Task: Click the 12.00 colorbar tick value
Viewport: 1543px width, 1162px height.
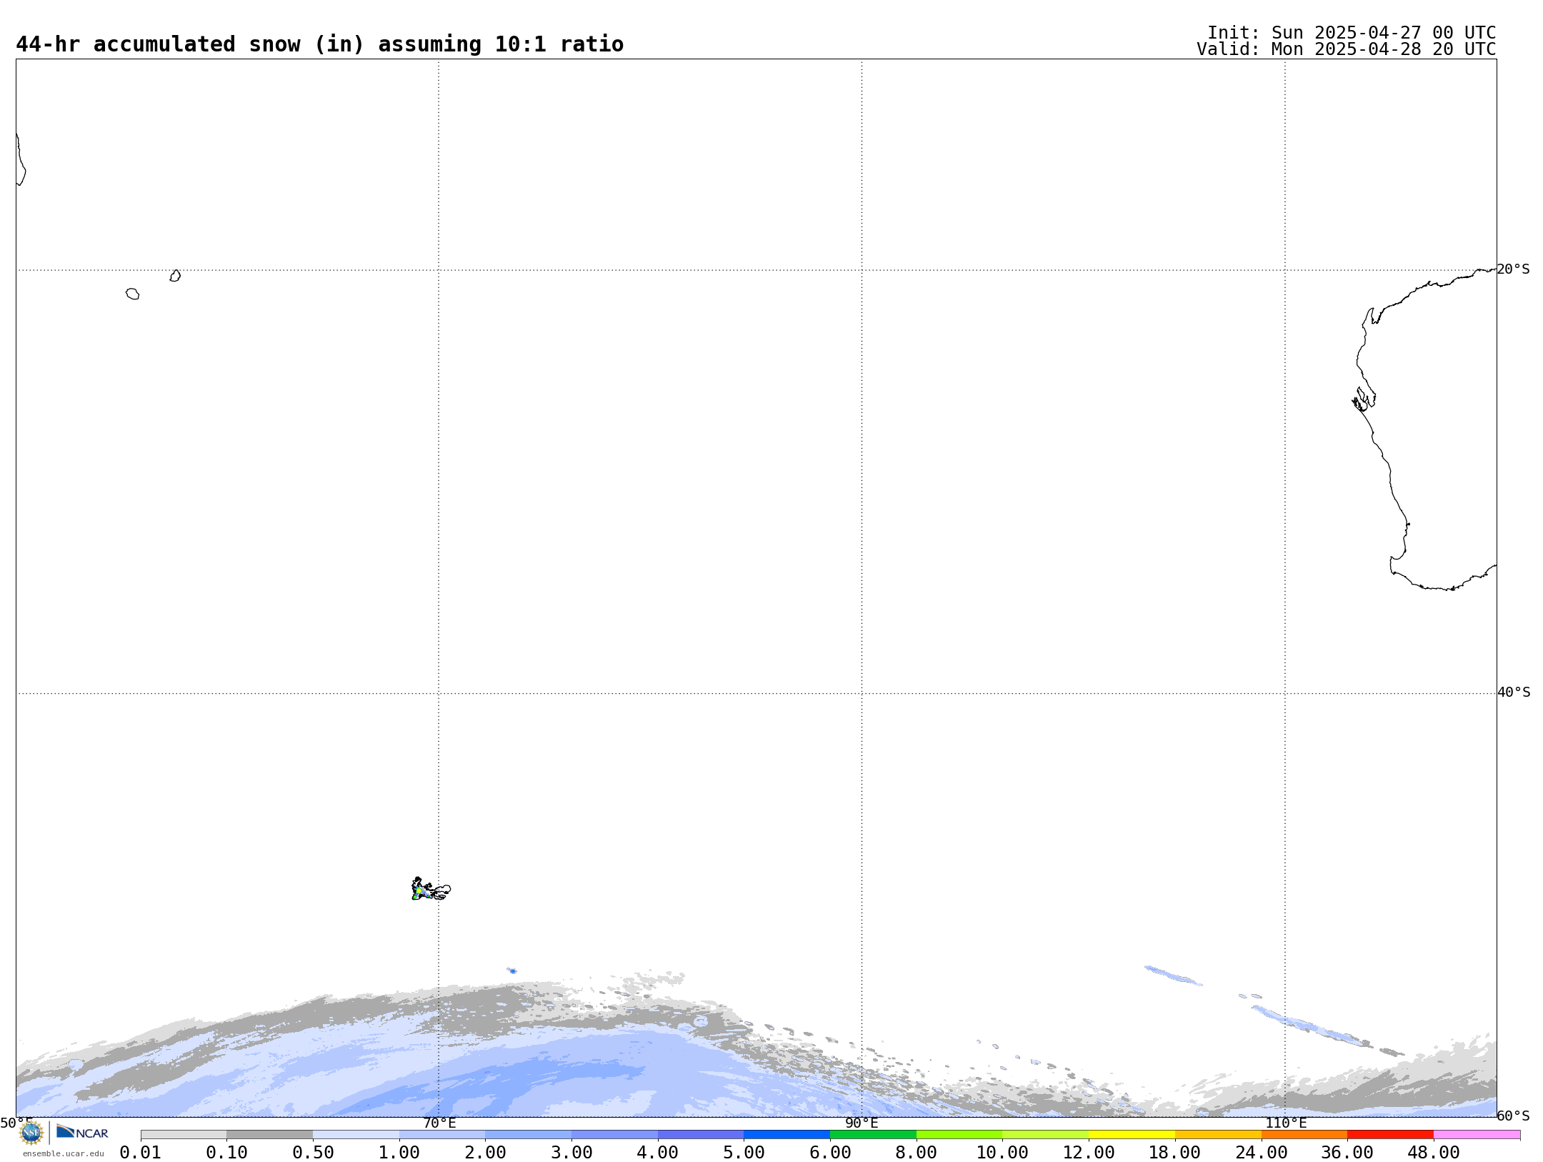Action: click(x=1089, y=1153)
